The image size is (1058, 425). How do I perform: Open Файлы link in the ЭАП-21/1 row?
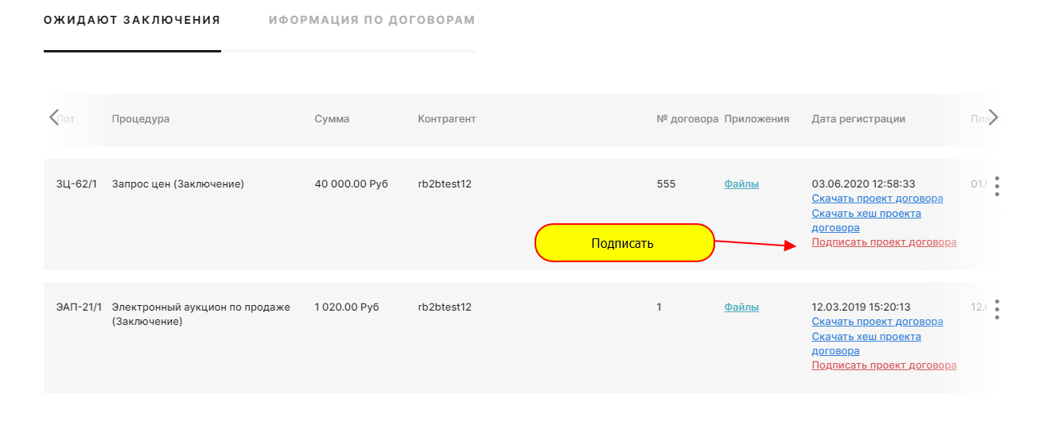pyautogui.click(x=741, y=307)
